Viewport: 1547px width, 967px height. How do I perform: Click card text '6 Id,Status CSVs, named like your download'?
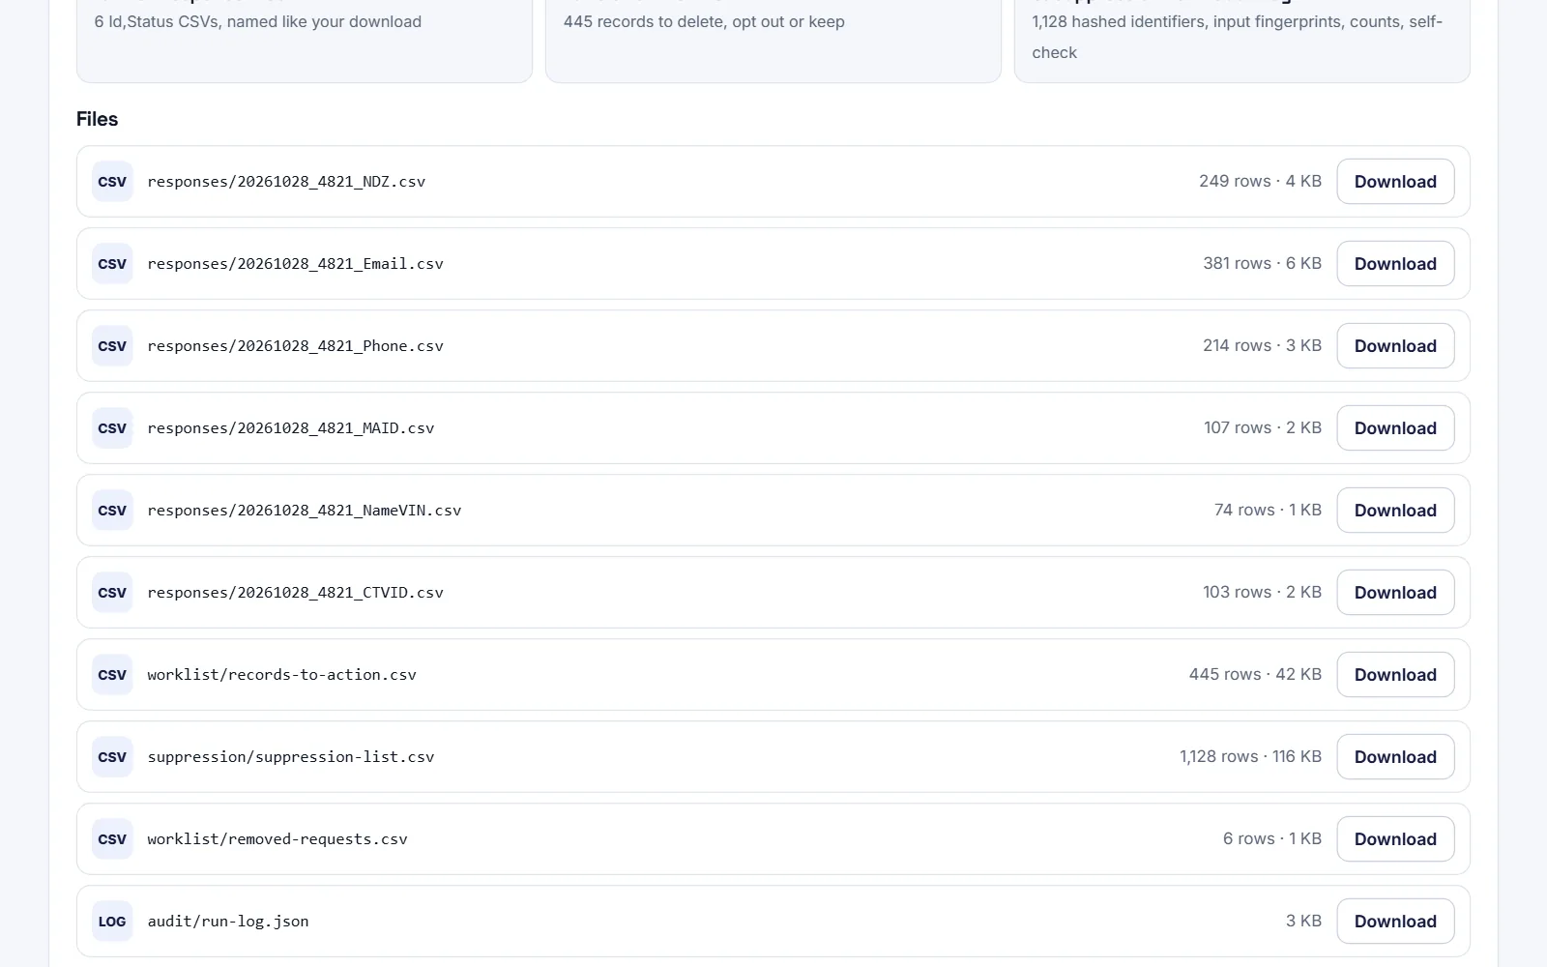click(258, 21)
